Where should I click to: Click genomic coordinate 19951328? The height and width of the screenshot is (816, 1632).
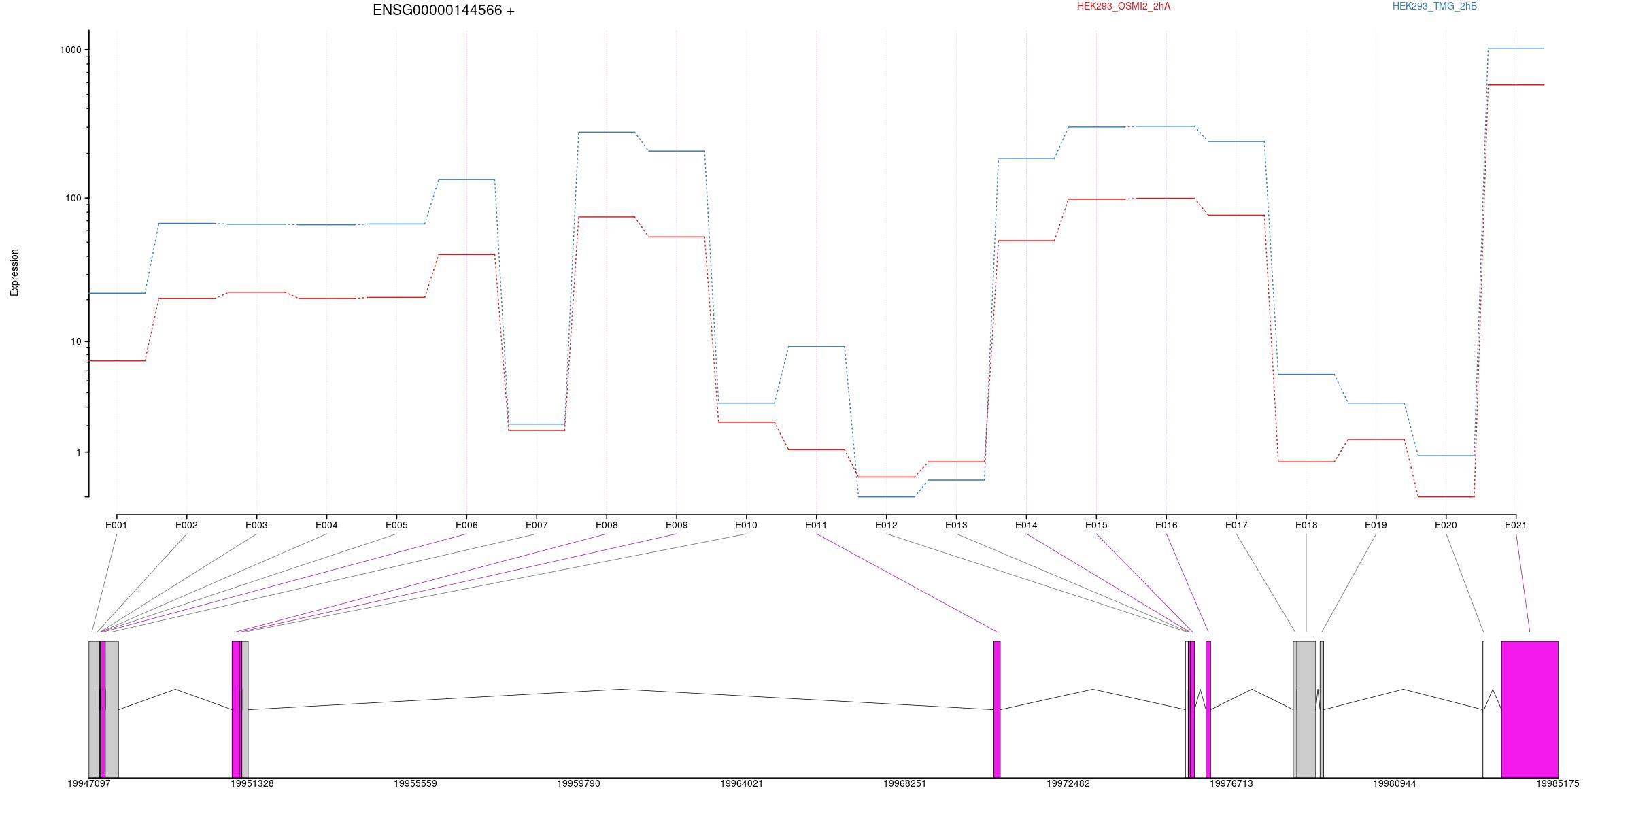coord(252,783)
